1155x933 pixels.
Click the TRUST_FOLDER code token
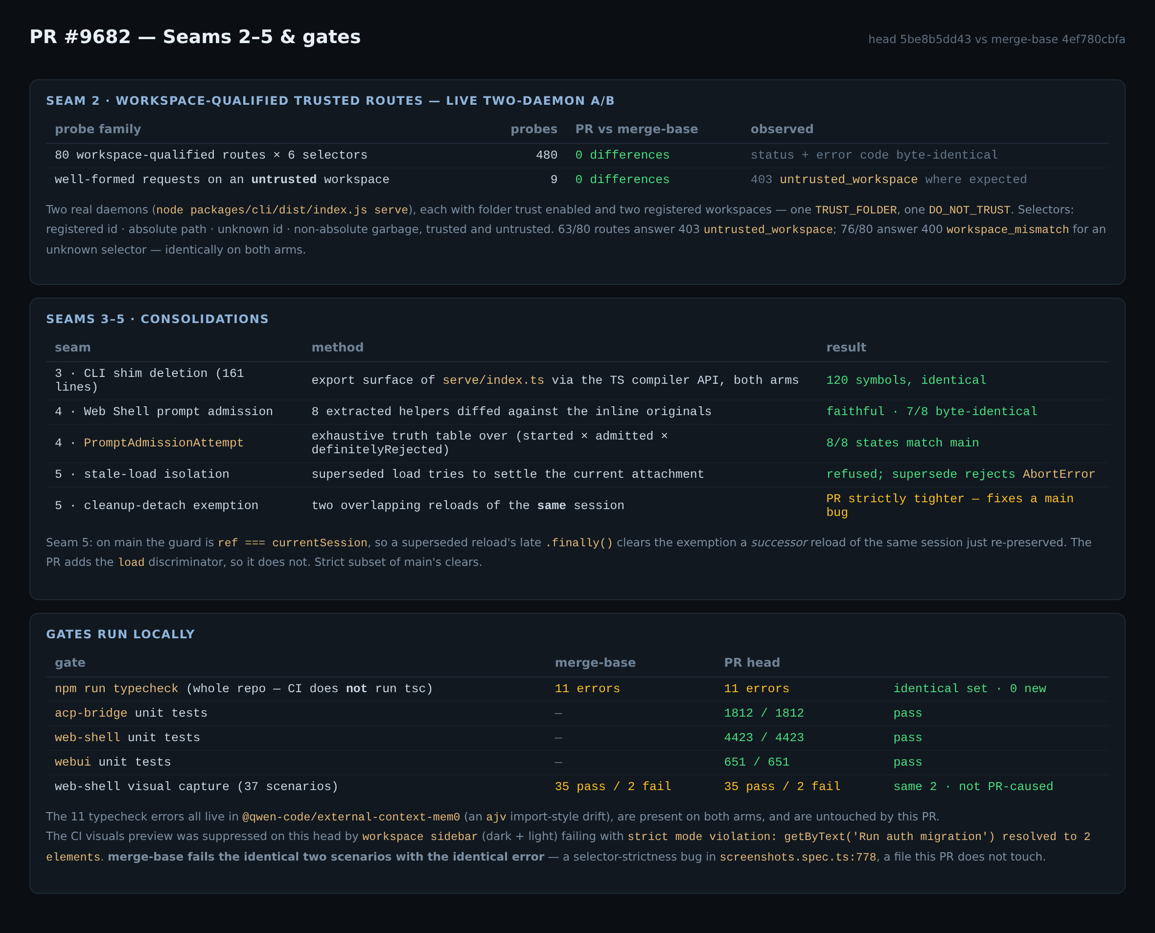(x=856, y=210)
